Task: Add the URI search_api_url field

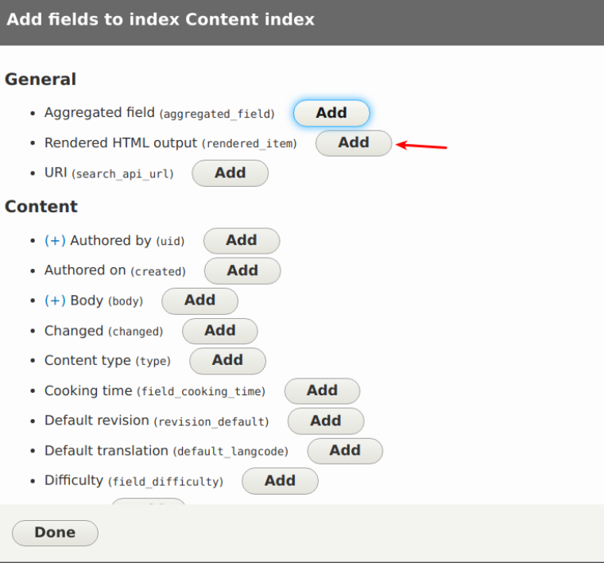Action: (230, 173)
